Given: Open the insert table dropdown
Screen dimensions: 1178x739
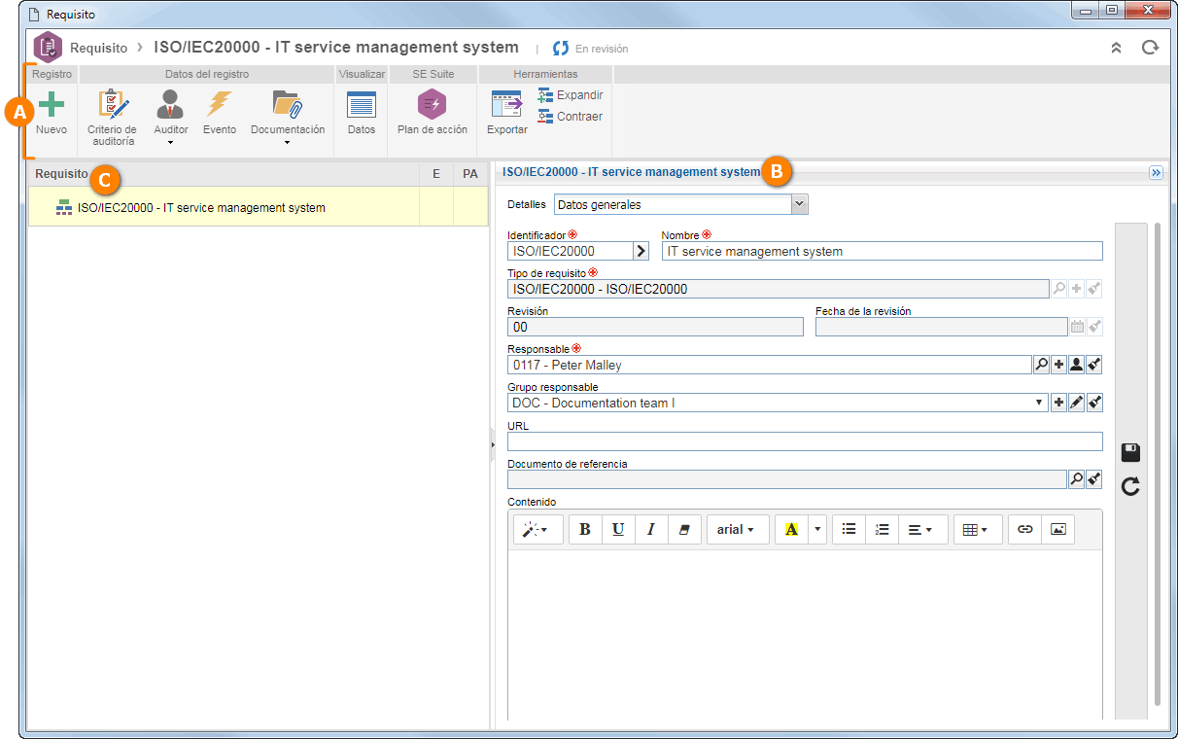Looking at the screenshot, I should coord(977,529).
